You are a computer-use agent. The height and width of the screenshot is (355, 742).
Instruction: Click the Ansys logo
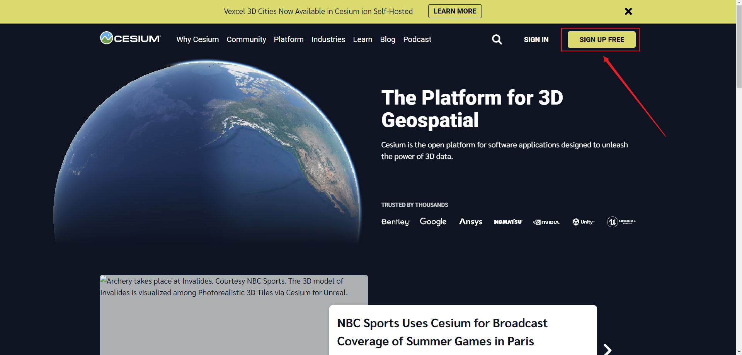click(470, 222)
